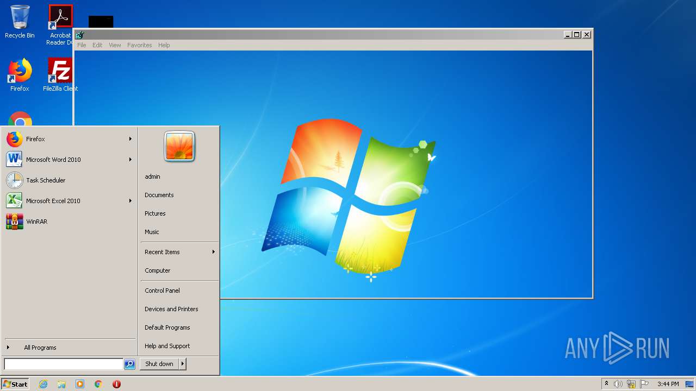696x391 pixels.
Task: Open the File menu
Action: (82, 45)
